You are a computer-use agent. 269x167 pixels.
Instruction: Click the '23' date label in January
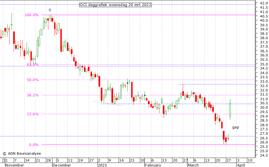[132, 160]
